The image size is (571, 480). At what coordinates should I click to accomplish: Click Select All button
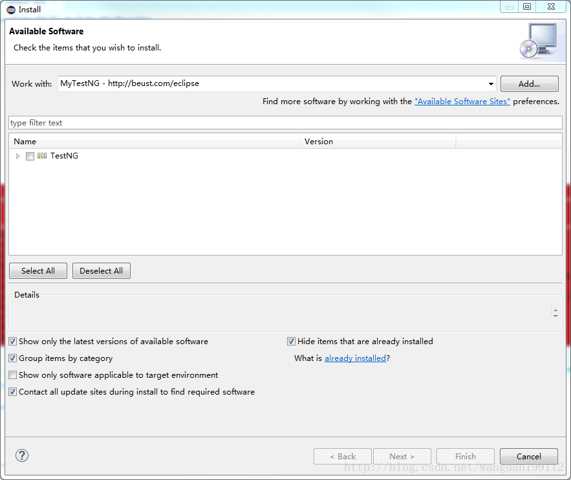38,270
